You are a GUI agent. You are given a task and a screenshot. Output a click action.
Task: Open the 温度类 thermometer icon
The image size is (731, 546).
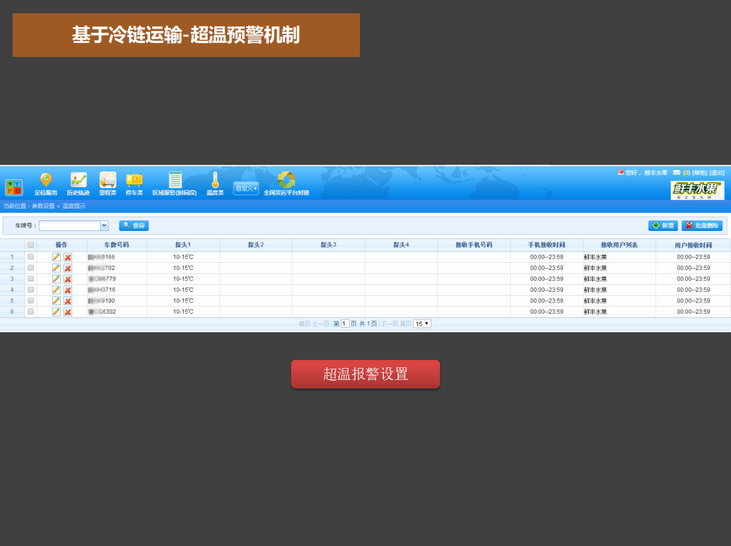[215, 181]
